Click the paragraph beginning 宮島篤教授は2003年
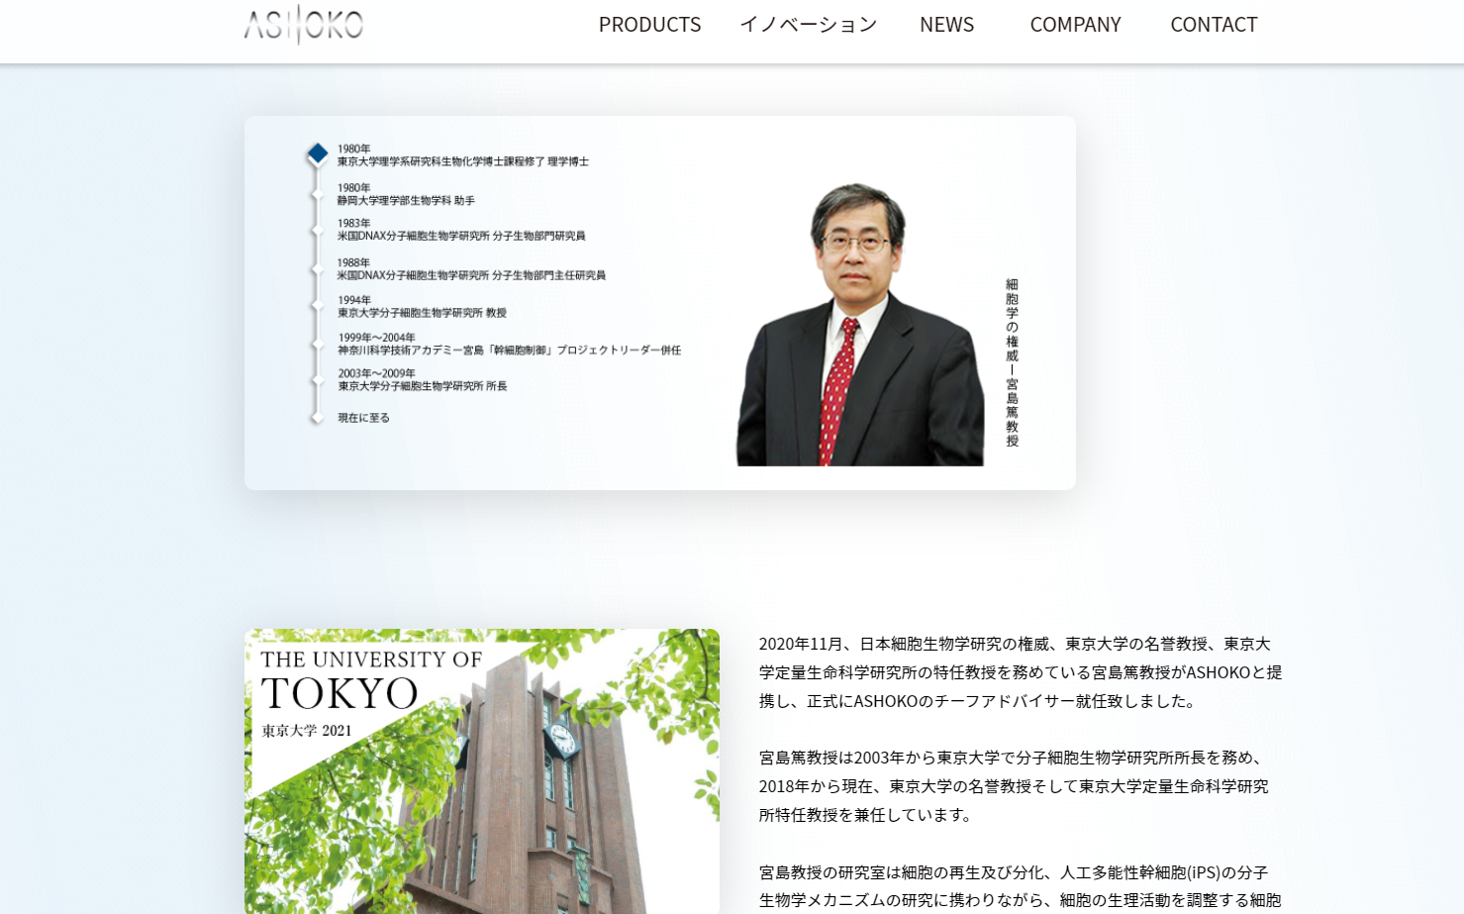This screenshot has width=1464, height=914. tap(1014, 786)
